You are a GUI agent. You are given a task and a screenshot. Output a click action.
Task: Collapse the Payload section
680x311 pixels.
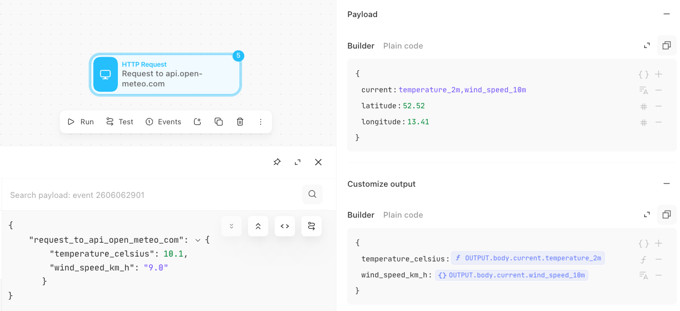666,14
